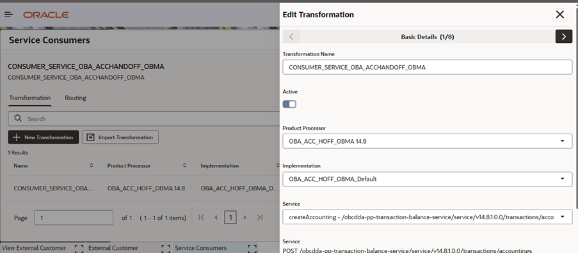This screenshot has height=253, width=578.
Task: Go to the previous page
Action: point(216,217)
